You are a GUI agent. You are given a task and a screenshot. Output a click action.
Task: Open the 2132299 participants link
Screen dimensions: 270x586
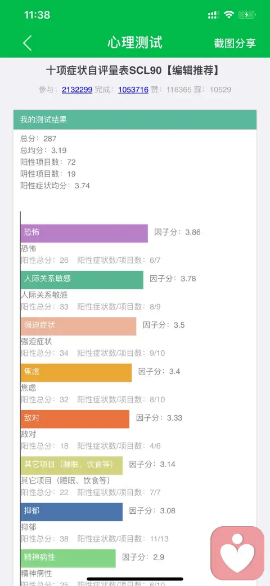(77, 90)
